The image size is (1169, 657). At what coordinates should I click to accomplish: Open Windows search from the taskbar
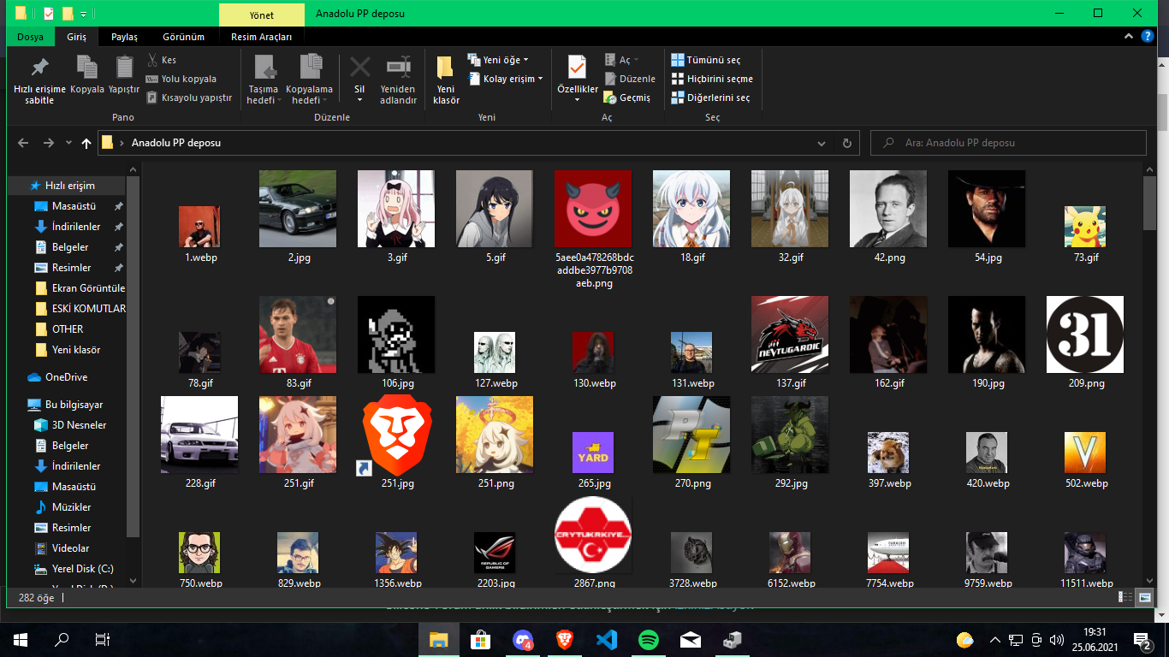[x=61, y=639]
